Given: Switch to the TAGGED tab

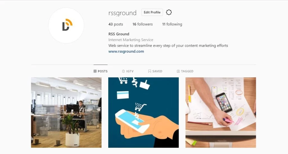Looking at the screenshot, I should (x=185, y=71).
